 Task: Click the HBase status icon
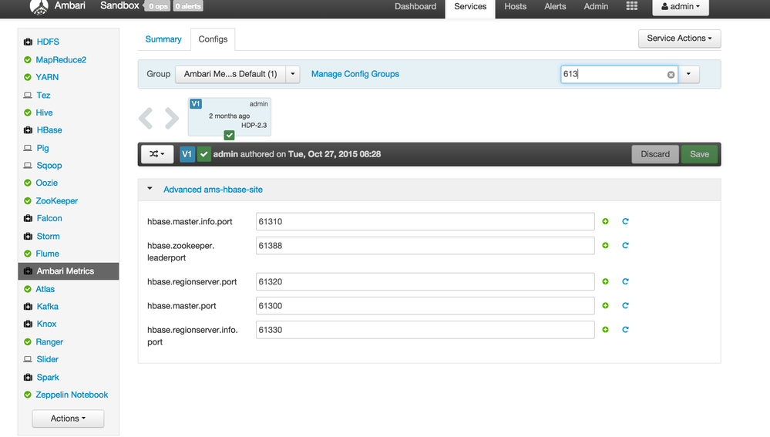pyautogui.click(x=28, y=130)
